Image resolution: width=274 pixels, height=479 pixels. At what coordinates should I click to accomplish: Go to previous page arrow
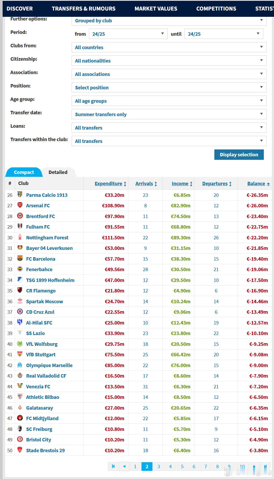click(124, 466)
